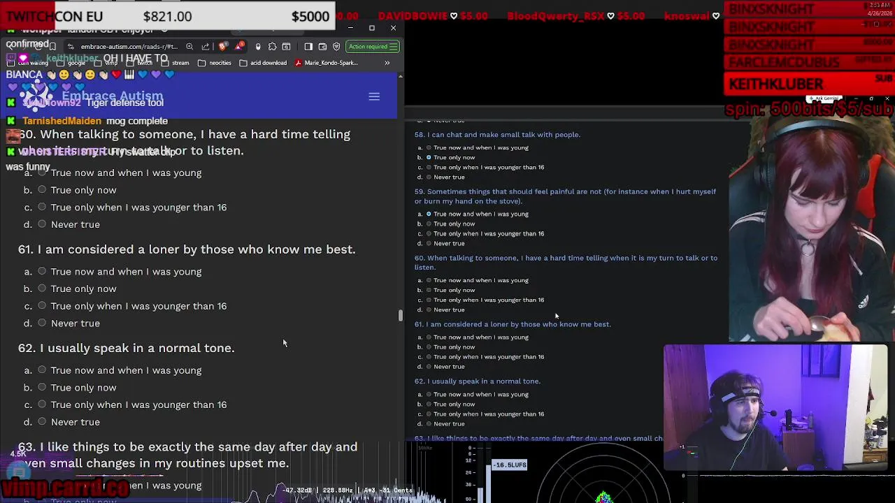
Task: Click the Marie_Kondo-Spark PDF bookmark
Action: click(x=326, y=63)
